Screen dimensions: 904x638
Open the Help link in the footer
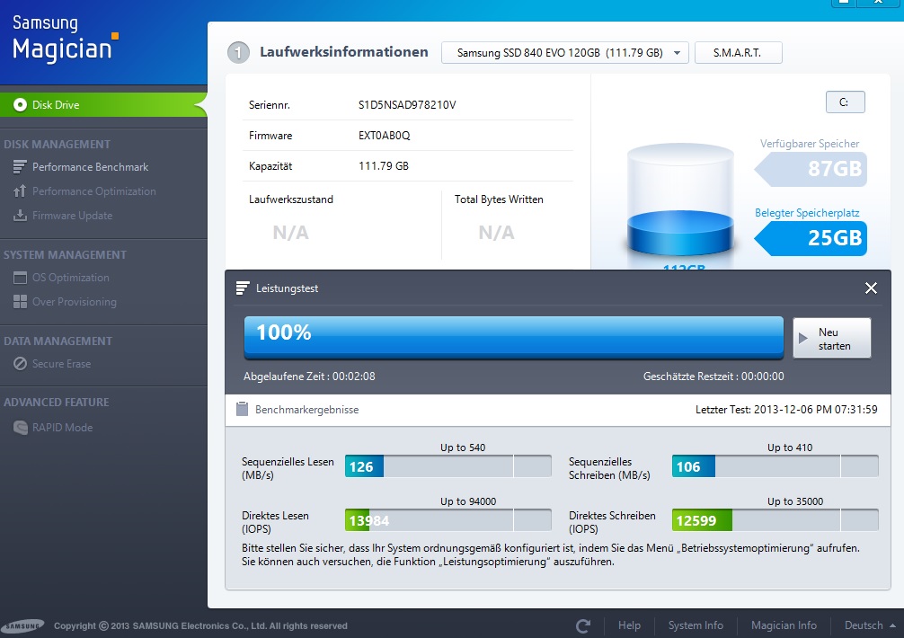click(629, 625)
